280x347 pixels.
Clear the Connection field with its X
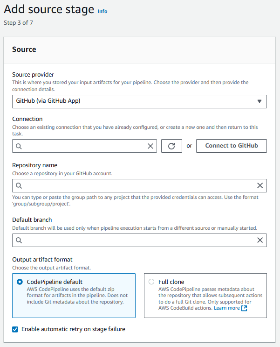click(x=150, y=146)
